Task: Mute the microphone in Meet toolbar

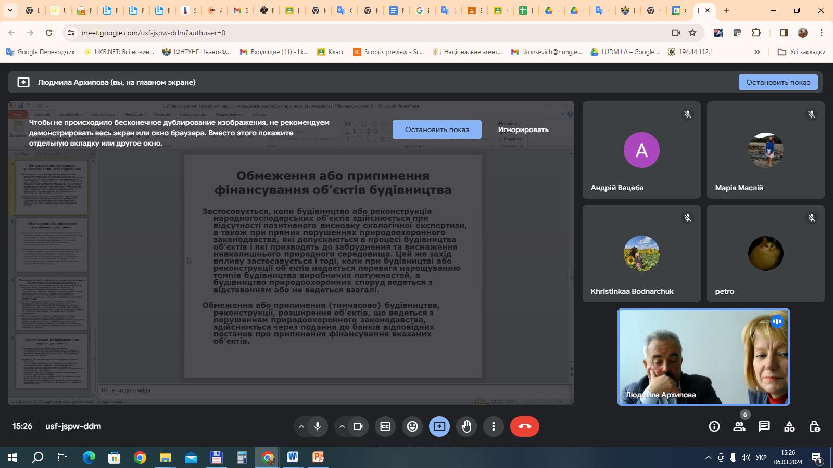Action: coord(318,426)
